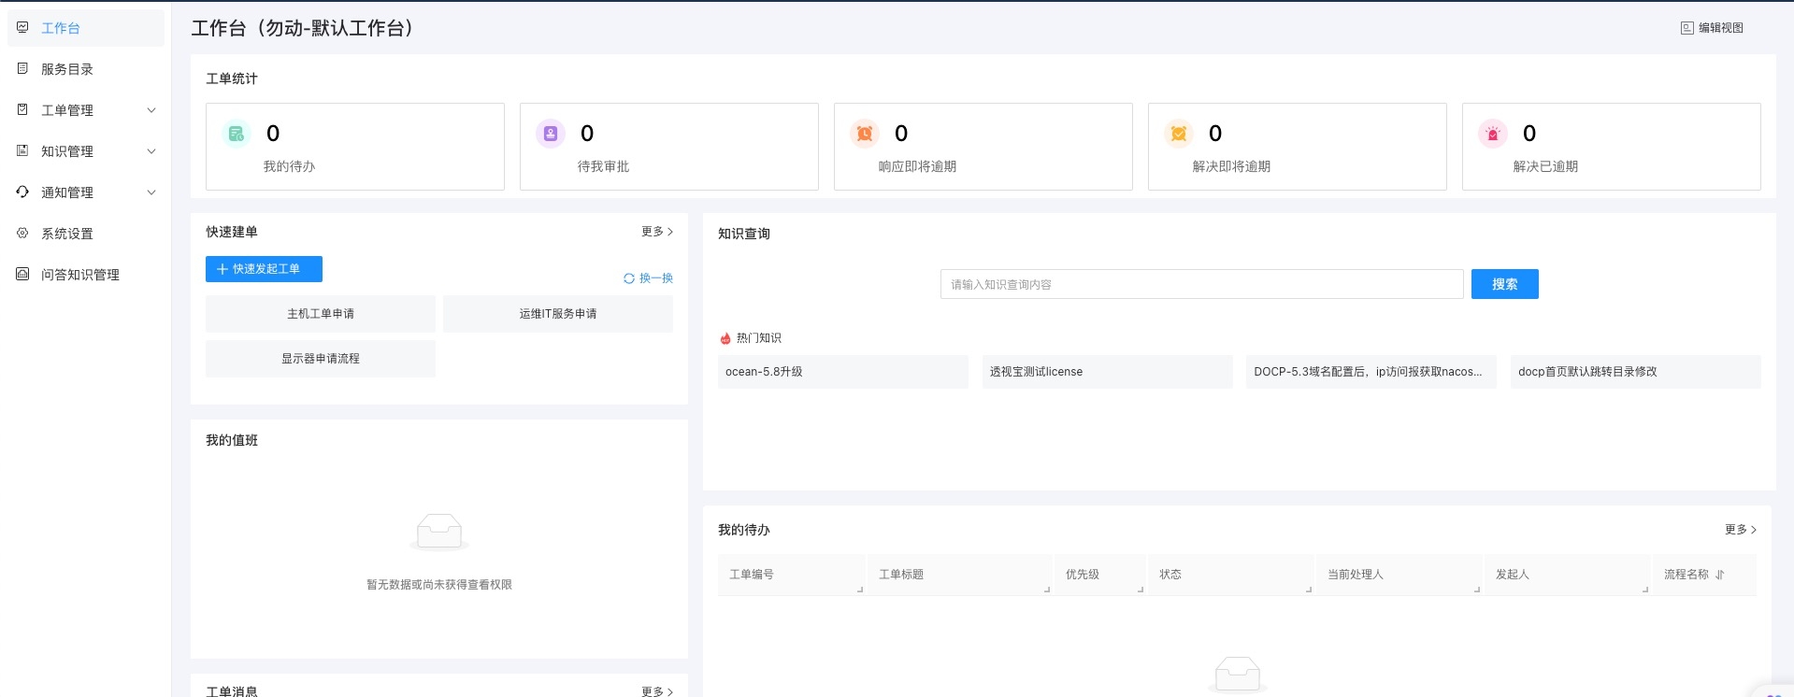Click the 问答知识管理 sidebar icon
Screen dimensions: 1794x697
click(22, 274)
